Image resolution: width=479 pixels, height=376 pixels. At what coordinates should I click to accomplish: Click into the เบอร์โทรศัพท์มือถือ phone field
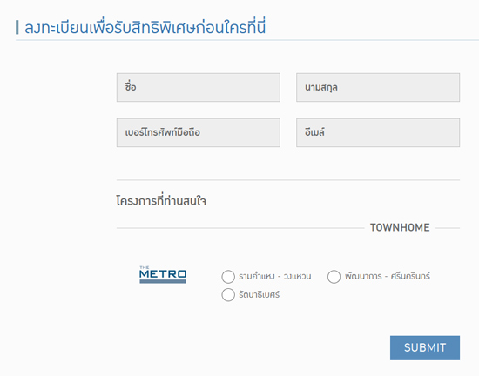coord(199,132)
